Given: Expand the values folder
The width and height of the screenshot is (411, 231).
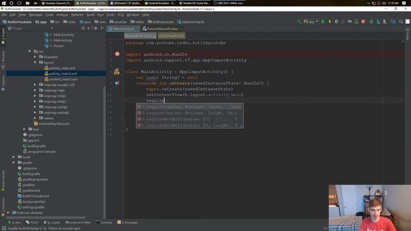Looking at the screenshot, I should coord(35,118).
